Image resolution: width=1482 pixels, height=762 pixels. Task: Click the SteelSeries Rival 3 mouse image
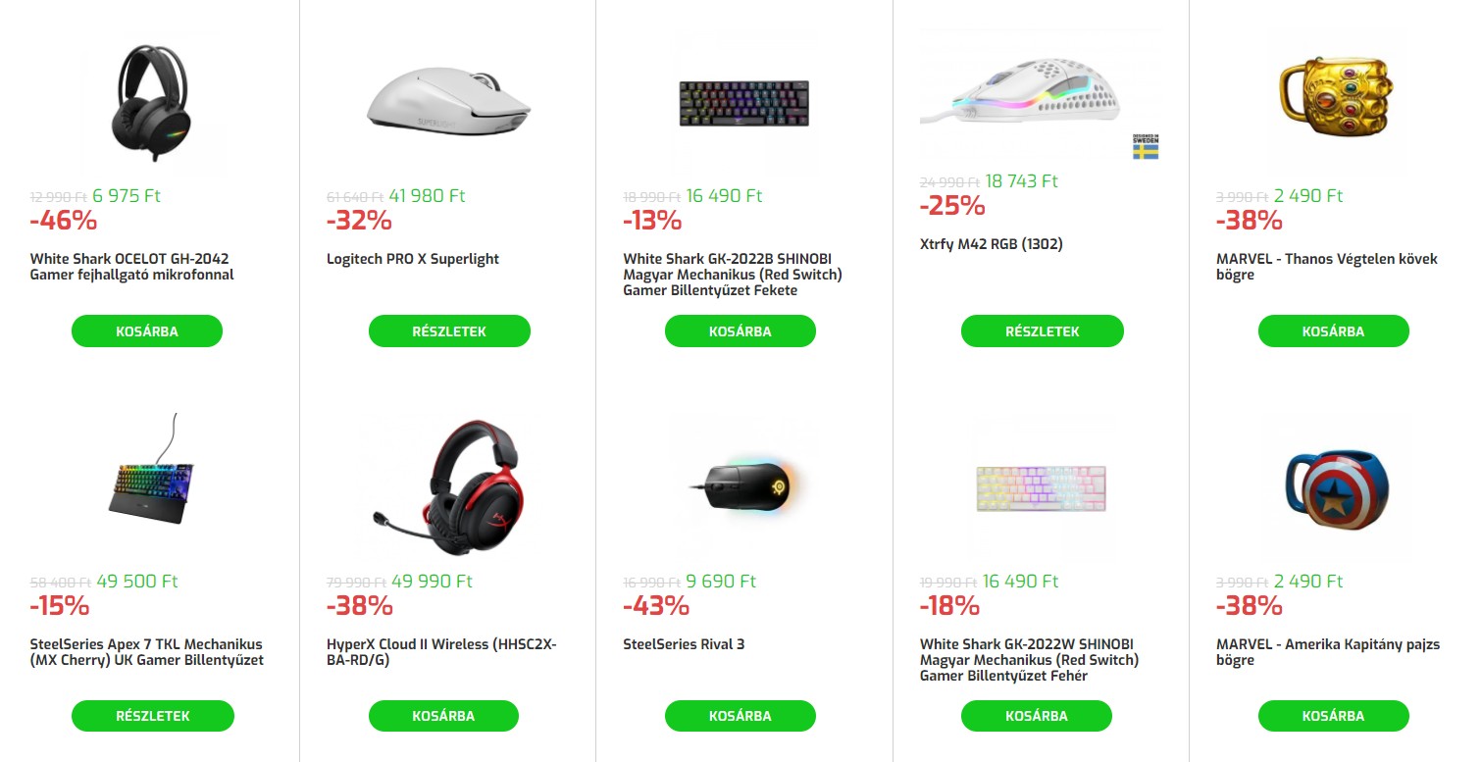(744, 484)
